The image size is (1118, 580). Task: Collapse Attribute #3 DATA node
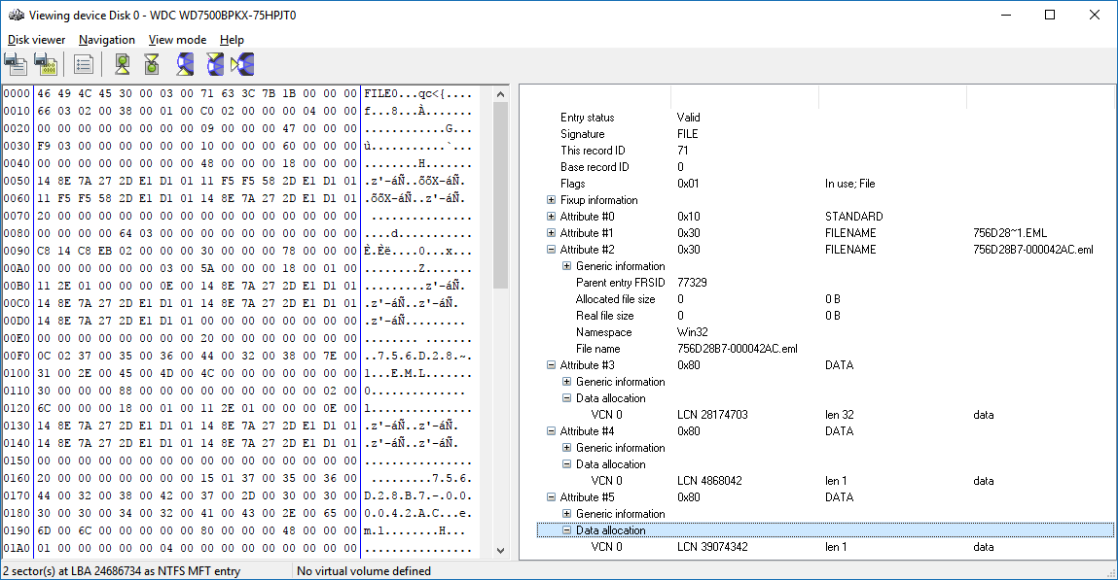[x=552, y=365]
